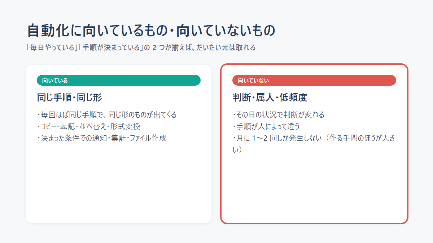The height and width of the screenshot is (243, 433).
Task: Select the heading 判断・属人・低頻度
Action: tap(270, 97)
